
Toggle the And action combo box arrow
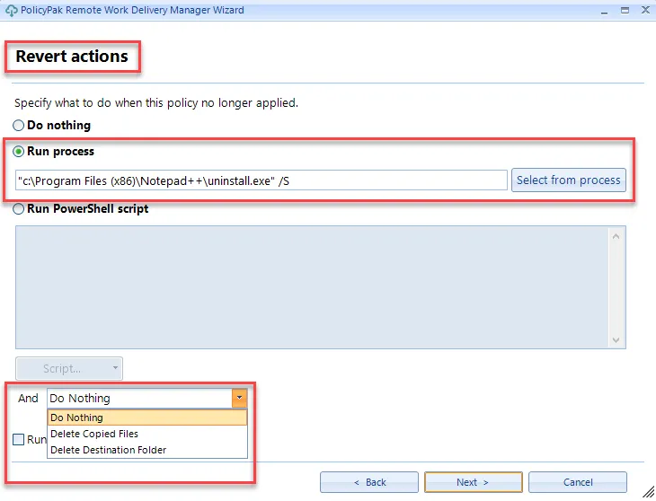point(239,399)
